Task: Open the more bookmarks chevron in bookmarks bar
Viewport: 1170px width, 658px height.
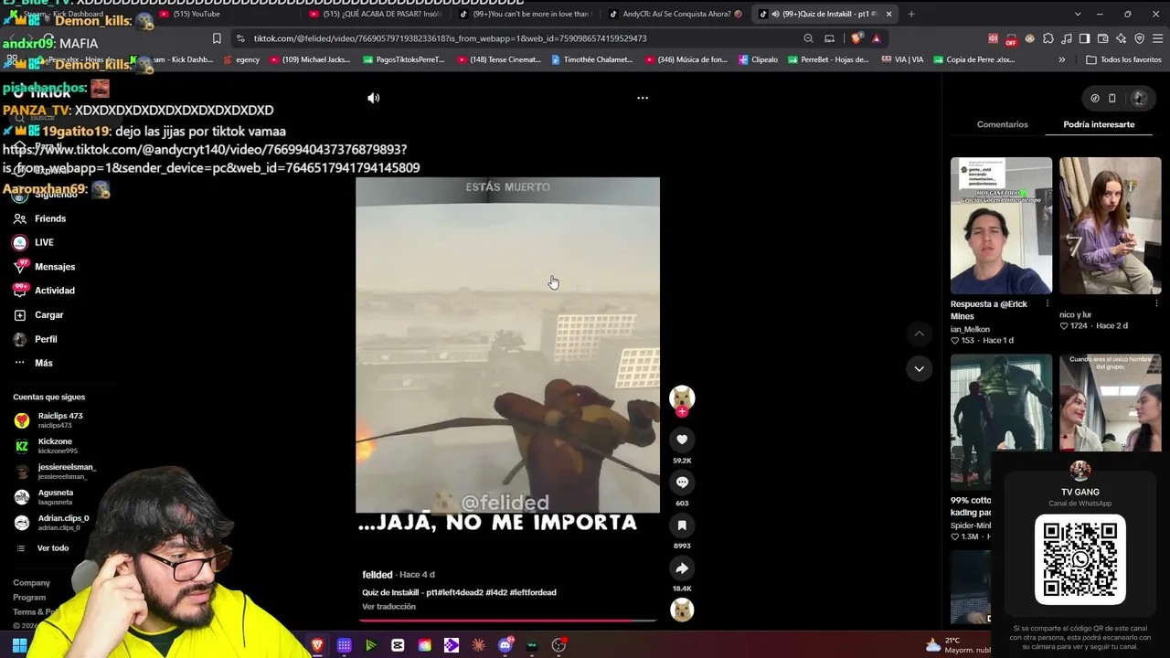Action: pos(1062,59)
